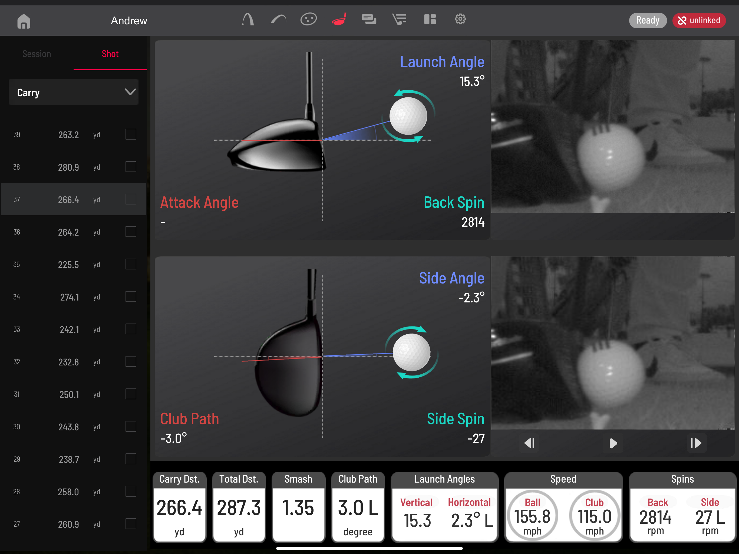The width and height of the screenshot is (739, 554).
Task: Switch to the Session tab
Action: point(37,54)
